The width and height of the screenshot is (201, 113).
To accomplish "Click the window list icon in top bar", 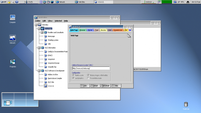I will (x=41, y=2).
